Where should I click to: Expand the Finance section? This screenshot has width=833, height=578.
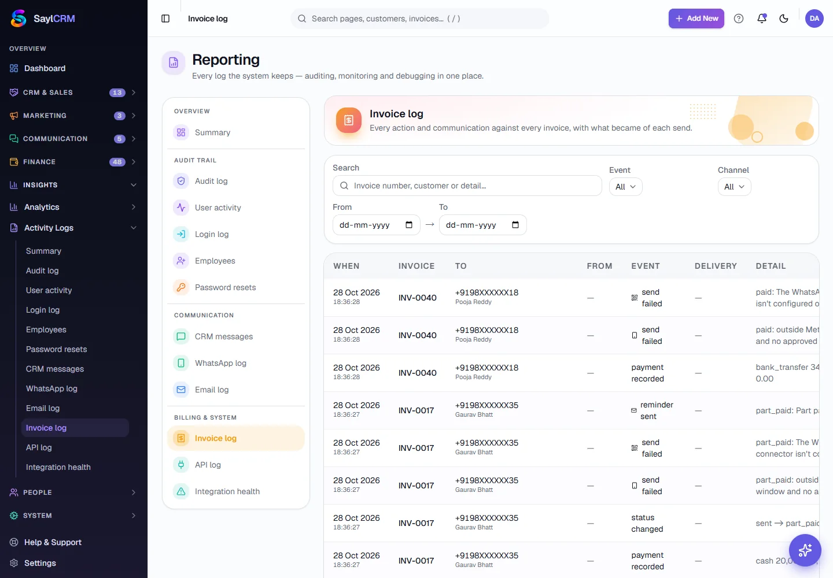click(x=73, y=162)
